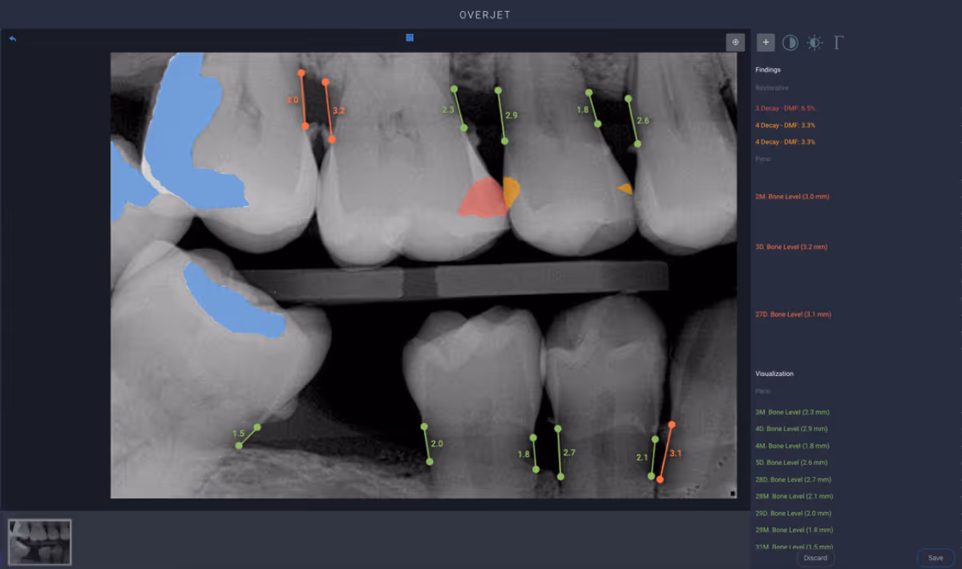Click the 2.7 measurement label on the radiograph
The image size is (962, 569).
569,453
